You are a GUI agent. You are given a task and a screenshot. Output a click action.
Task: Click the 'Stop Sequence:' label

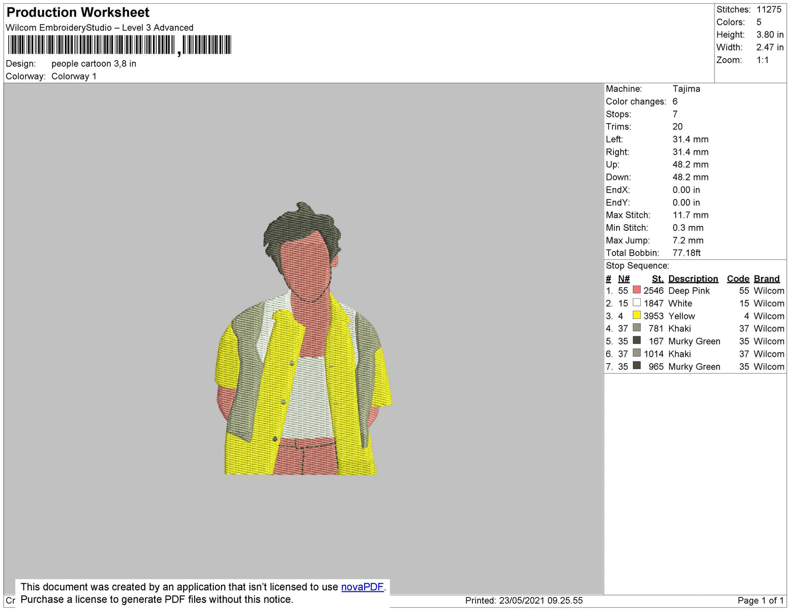click(637, 266)
